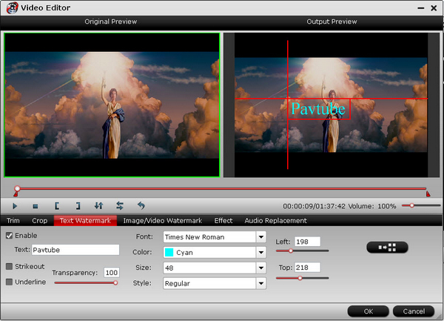Screen dimensions: 444x321
Task: Click the Video Editor app logo icon
Action: [12, 7]
